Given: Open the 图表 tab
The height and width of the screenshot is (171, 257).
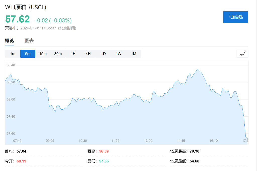Looking at the screenshot, I should coord(29,41).
